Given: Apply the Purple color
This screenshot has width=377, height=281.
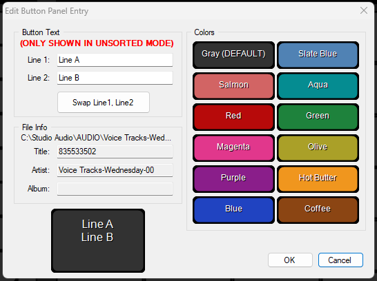Looking at the screenshot, I should click(x=233, y=178).
